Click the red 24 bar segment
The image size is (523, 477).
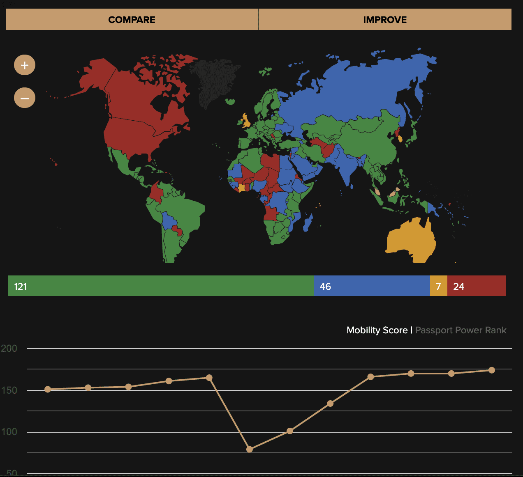476,286
